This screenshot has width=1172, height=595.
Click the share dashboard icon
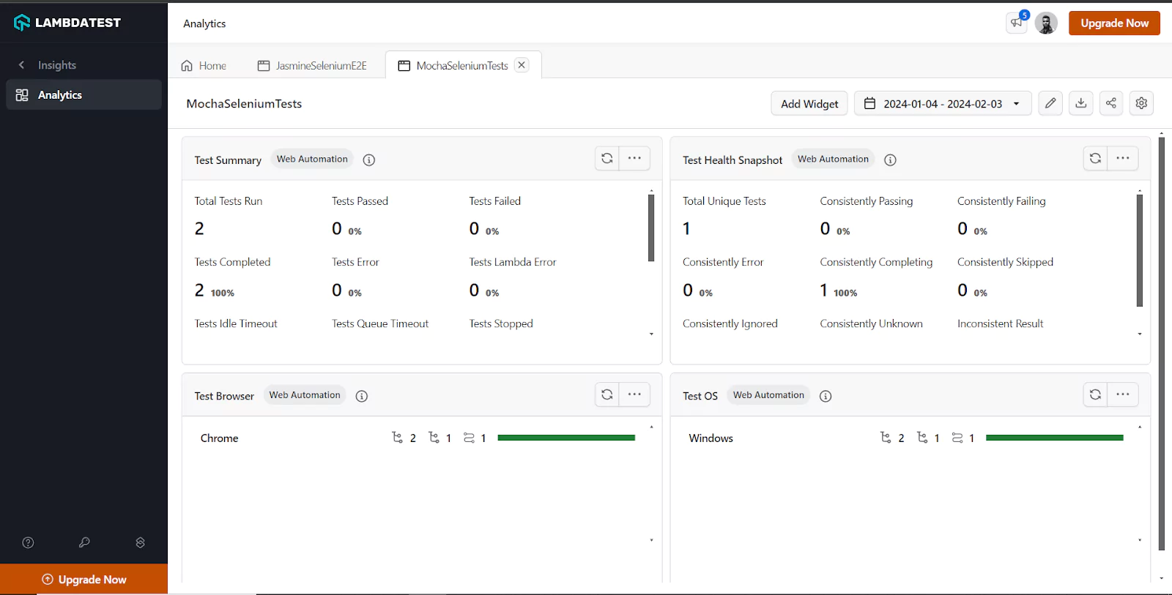coord(1111,103)
